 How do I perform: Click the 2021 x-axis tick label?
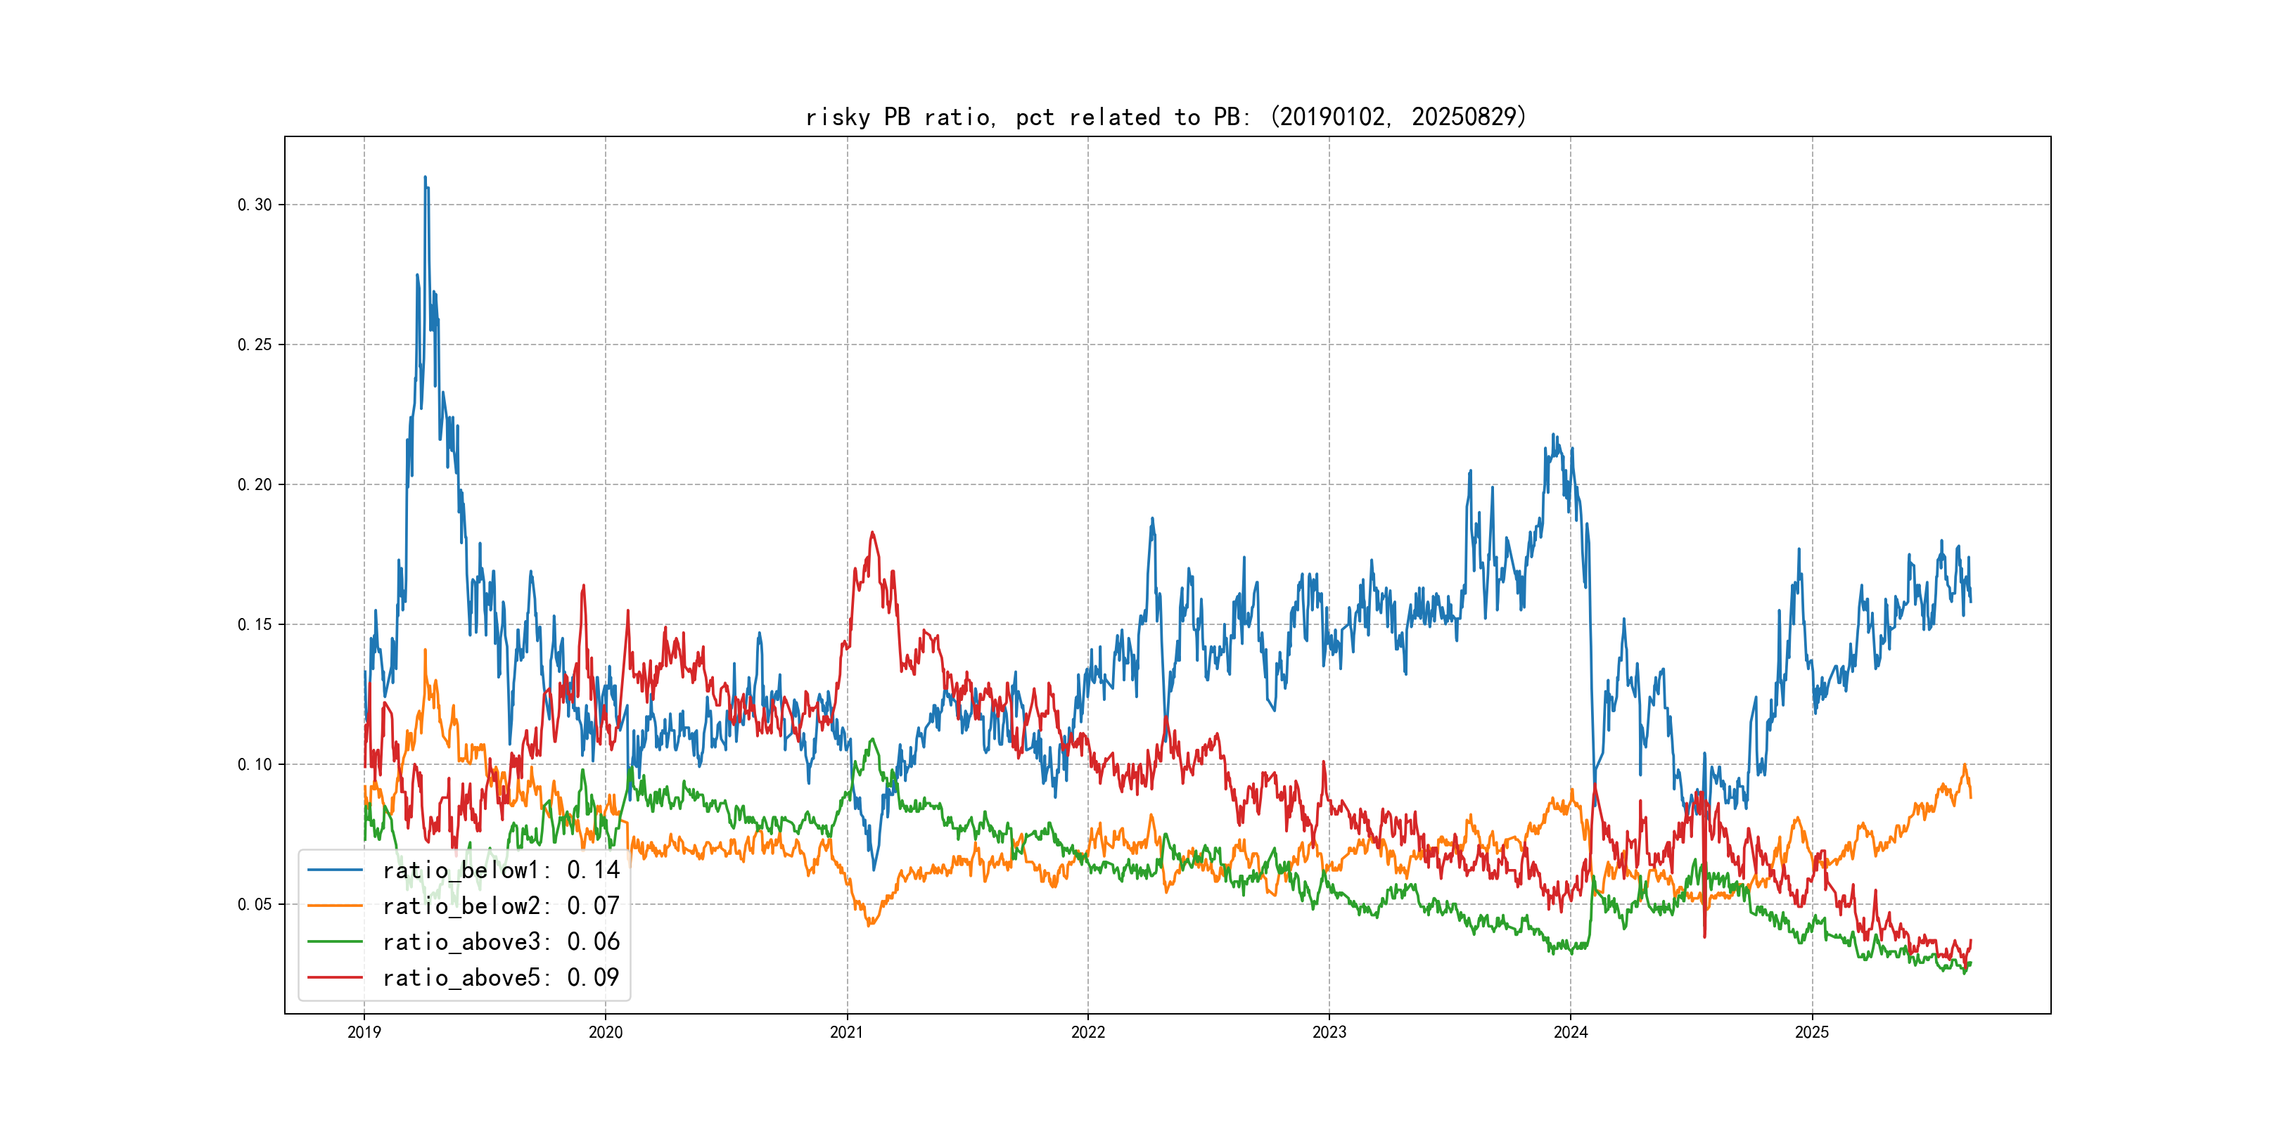847,1032
